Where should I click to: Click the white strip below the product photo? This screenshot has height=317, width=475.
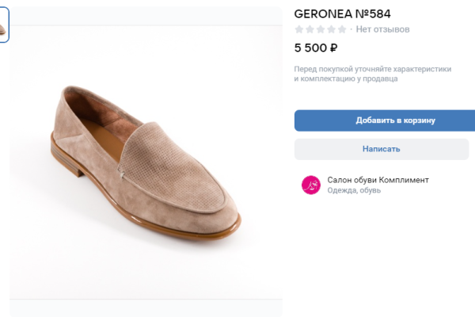point(146,309)
